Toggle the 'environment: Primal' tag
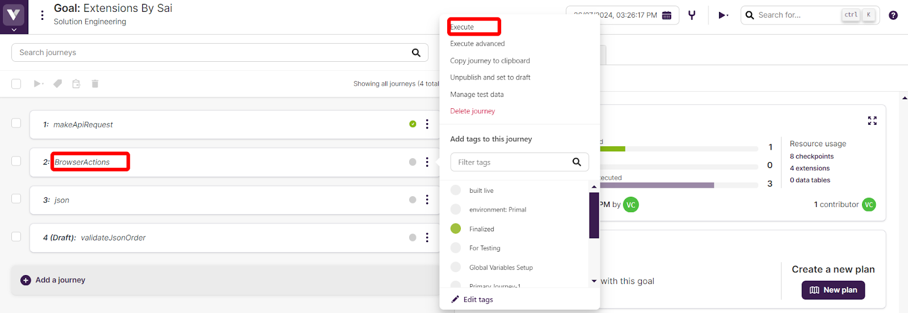The height and width of the screenshot is (313, 908). click(x=456, y=209)
